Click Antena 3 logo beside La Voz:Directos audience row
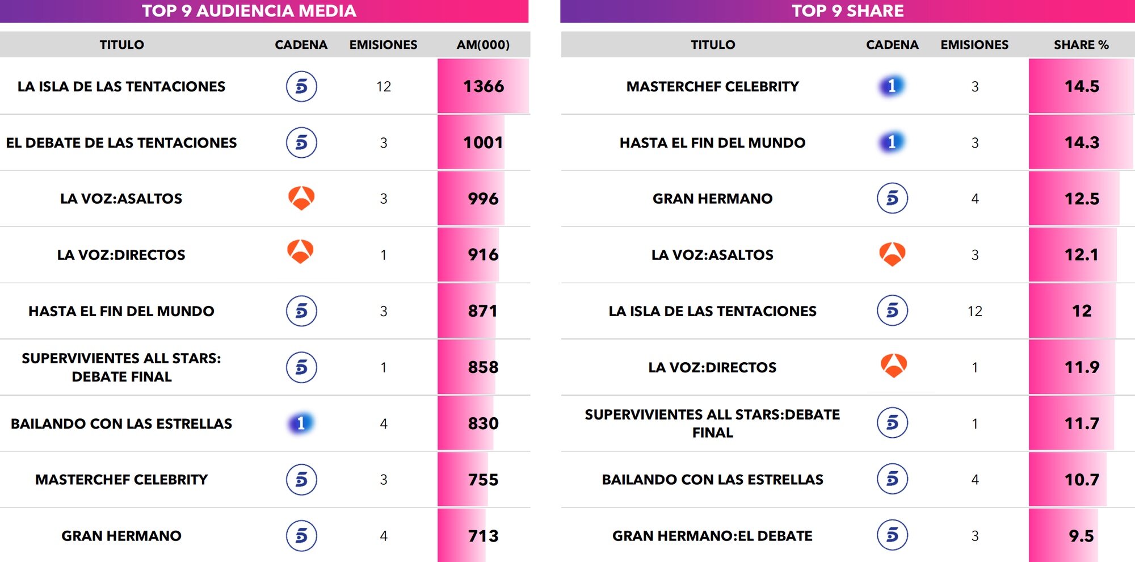This screenshot has height=562, width=1135. (x=300, y=252)
